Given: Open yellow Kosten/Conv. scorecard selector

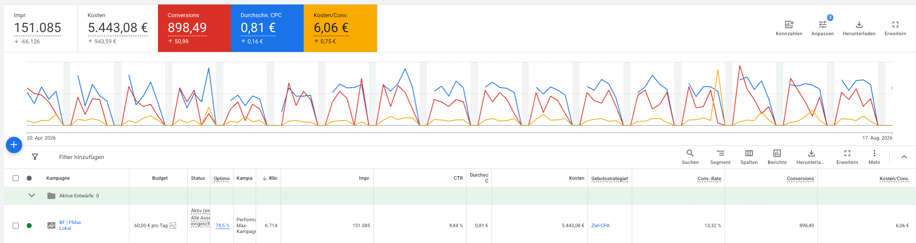Looking at the screenshot, I should 340,28.
